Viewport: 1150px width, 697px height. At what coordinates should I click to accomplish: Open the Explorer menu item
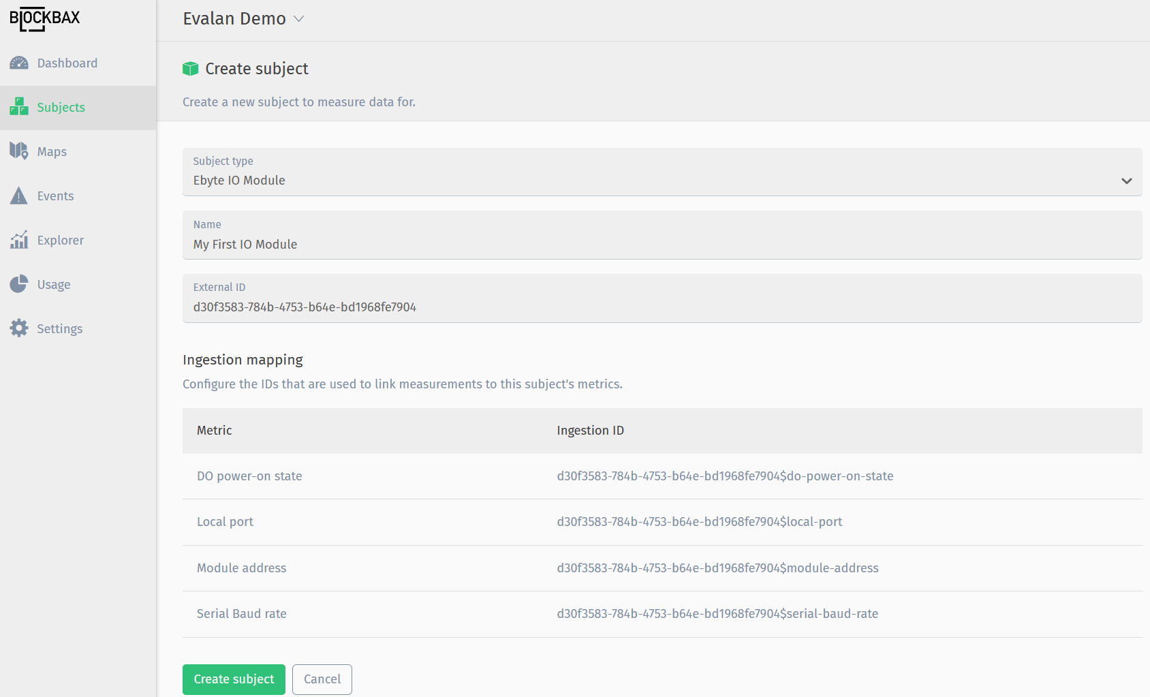[60, 241]
